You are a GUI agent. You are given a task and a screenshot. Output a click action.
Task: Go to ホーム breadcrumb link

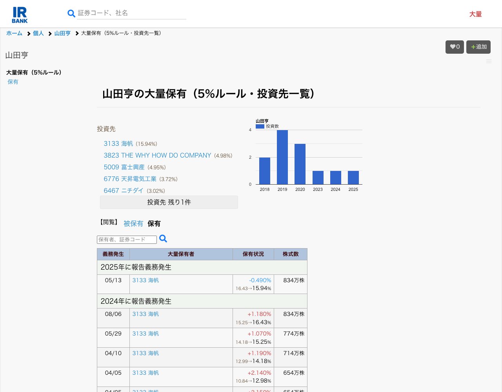(14, 33)
